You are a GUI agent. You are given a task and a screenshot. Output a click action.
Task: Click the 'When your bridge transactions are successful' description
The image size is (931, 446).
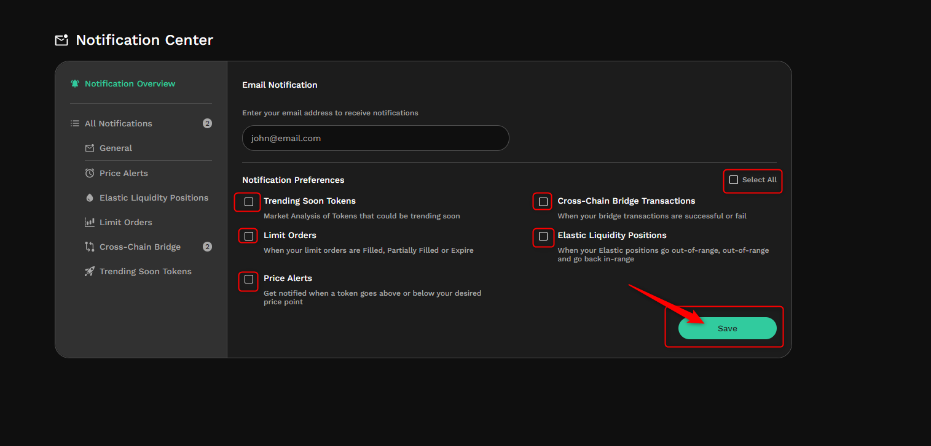point(652,216)
